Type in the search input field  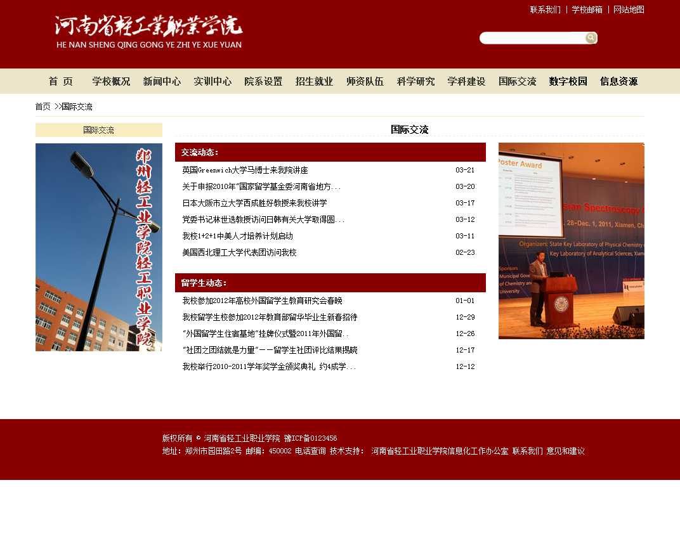pos(532,38)
